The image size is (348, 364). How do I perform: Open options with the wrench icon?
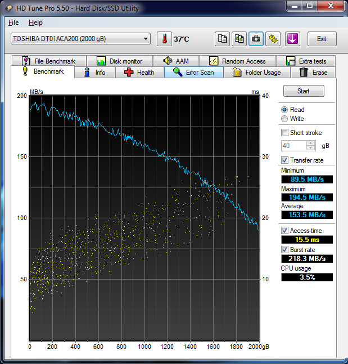(x=273, y=39)
